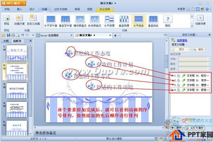Open WPS 演示 application menu dropdown
Screen dimensions: 213x142
[x=24, y=3]
